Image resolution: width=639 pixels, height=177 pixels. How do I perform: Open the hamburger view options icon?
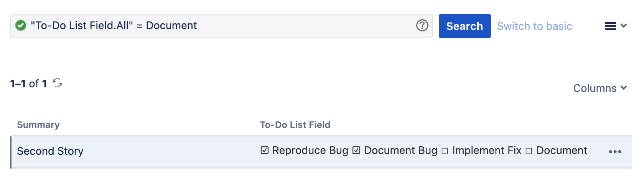click(x=610, y=26)
